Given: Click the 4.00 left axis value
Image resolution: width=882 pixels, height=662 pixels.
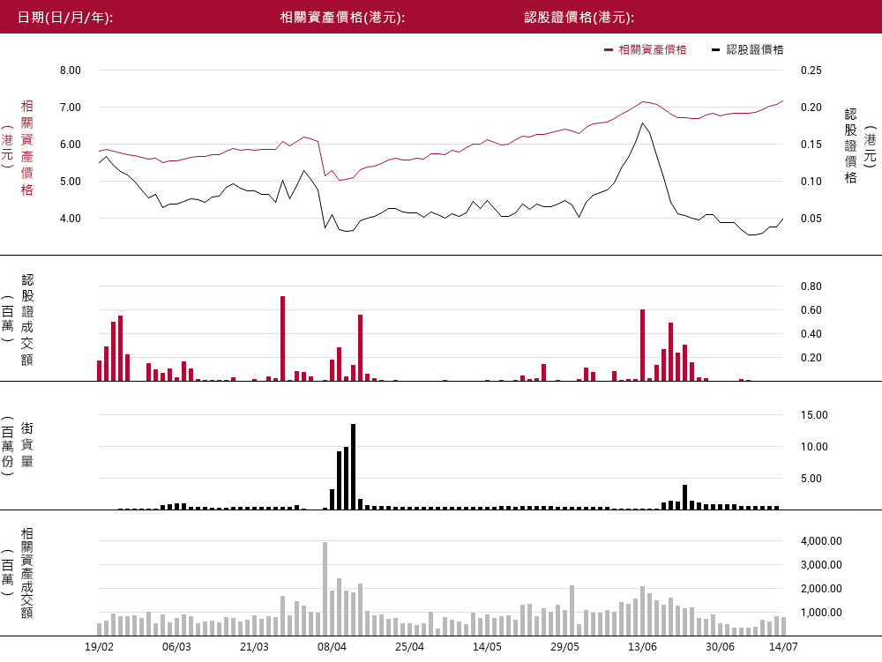Looking at the screenshot, I should 71,219.
